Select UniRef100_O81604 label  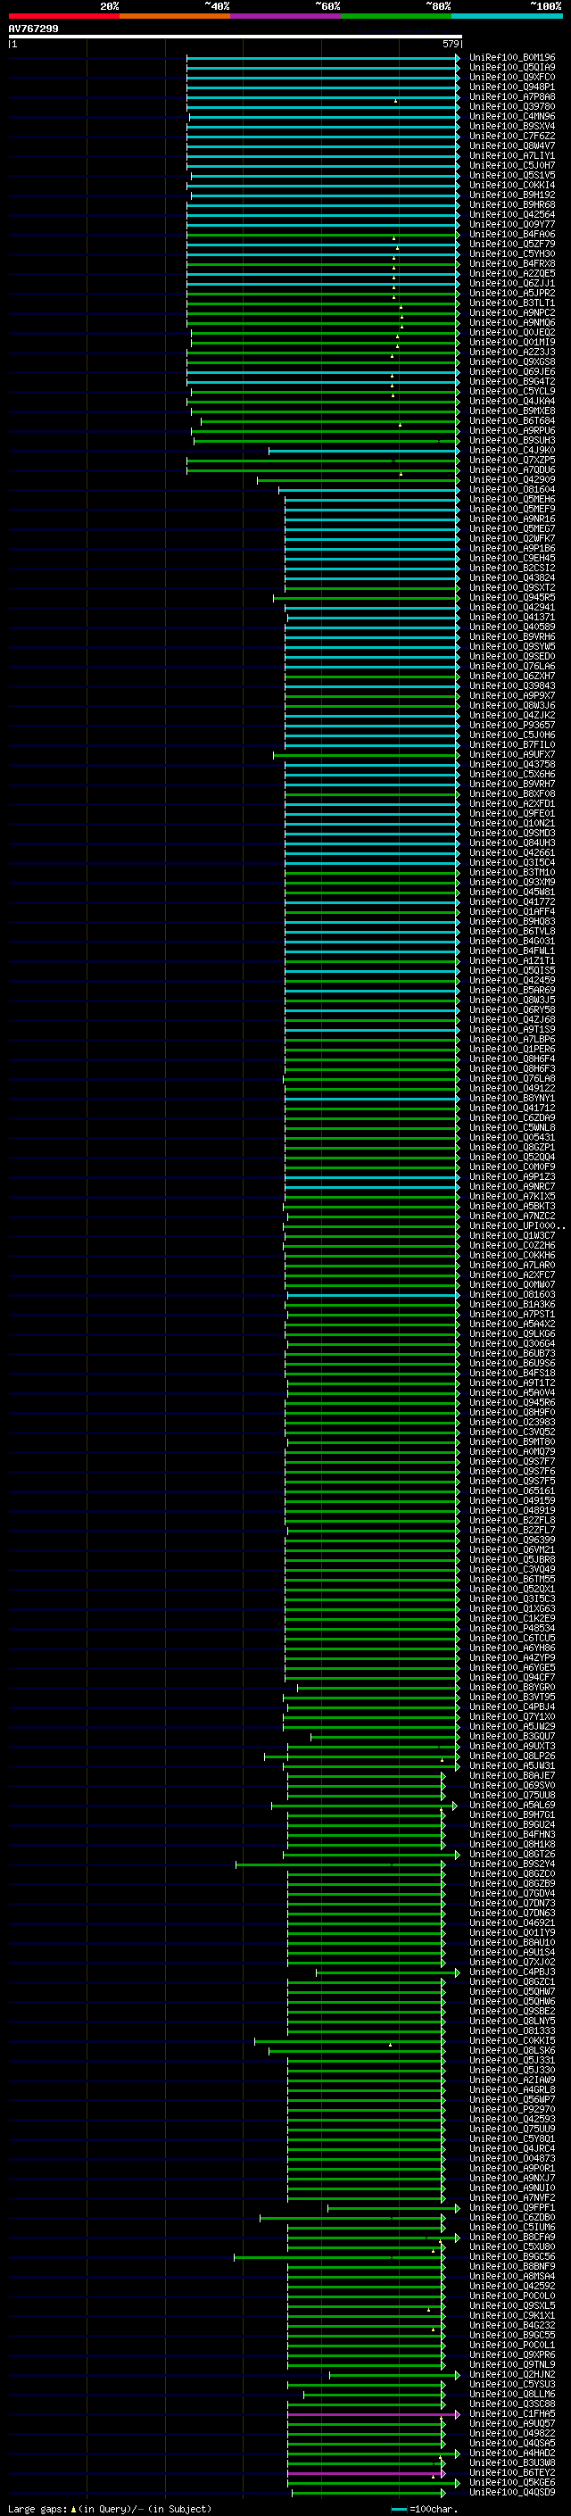[512, 489]
